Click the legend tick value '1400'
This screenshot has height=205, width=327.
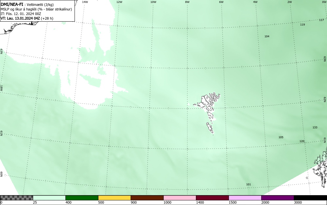200,202
